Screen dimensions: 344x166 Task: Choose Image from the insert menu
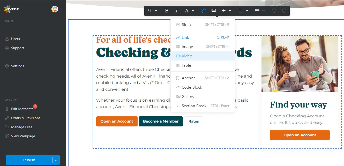coord(203,47)
